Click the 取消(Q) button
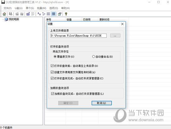This screenshot has width=171, height=129. [x=102, y=103]
